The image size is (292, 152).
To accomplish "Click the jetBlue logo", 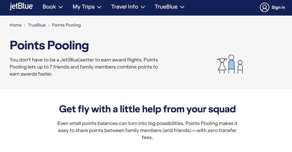I will pyautogui.click(x=21, y=6).
